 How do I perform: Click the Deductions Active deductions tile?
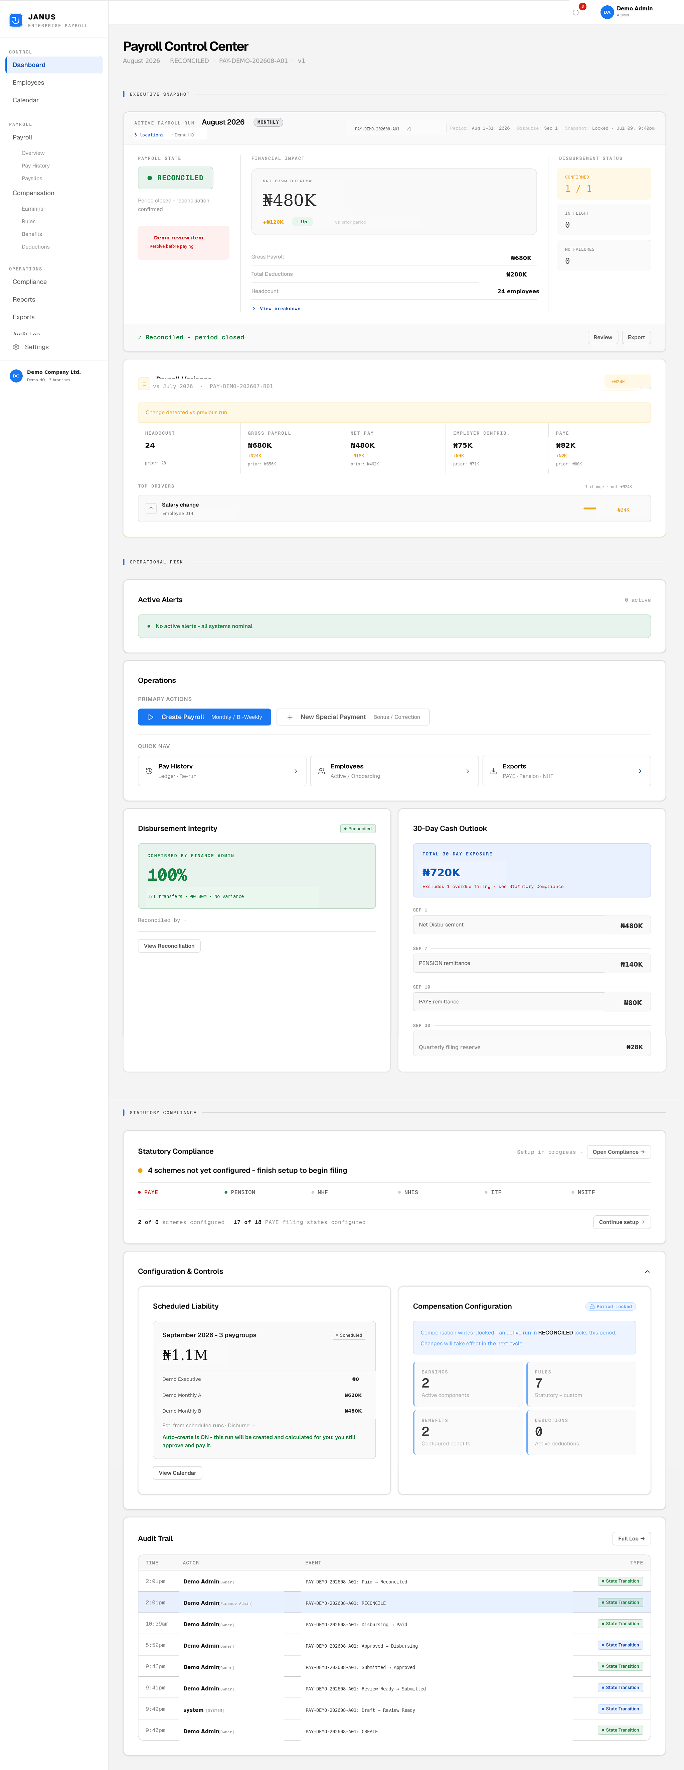click(x=581, y=1433)
